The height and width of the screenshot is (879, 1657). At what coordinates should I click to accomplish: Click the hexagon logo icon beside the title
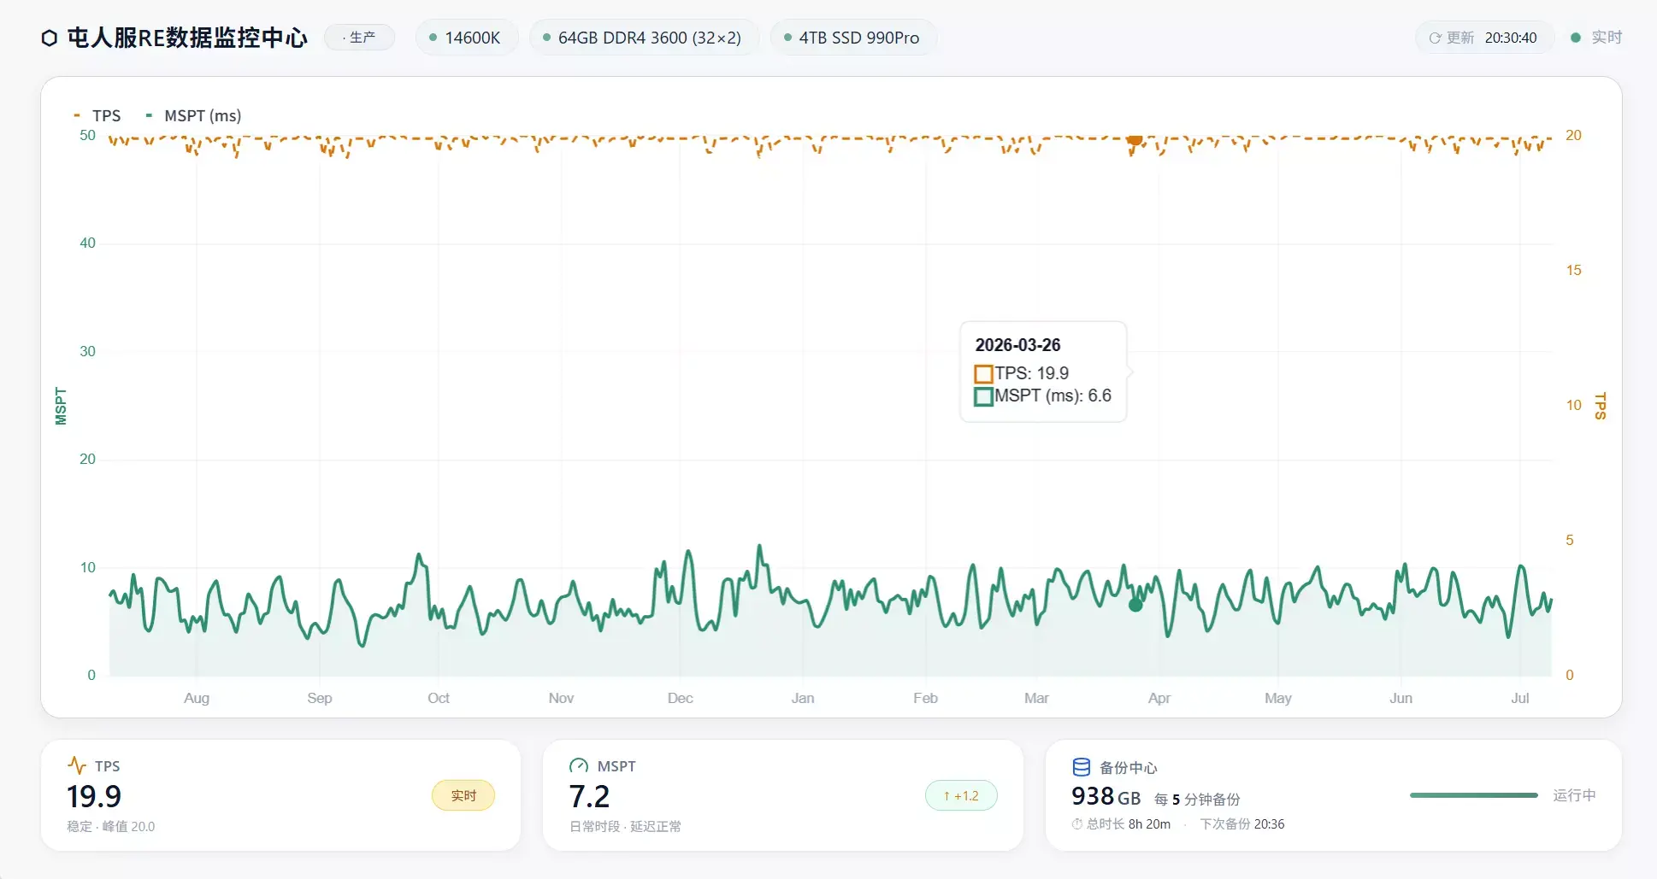(50, 38)
